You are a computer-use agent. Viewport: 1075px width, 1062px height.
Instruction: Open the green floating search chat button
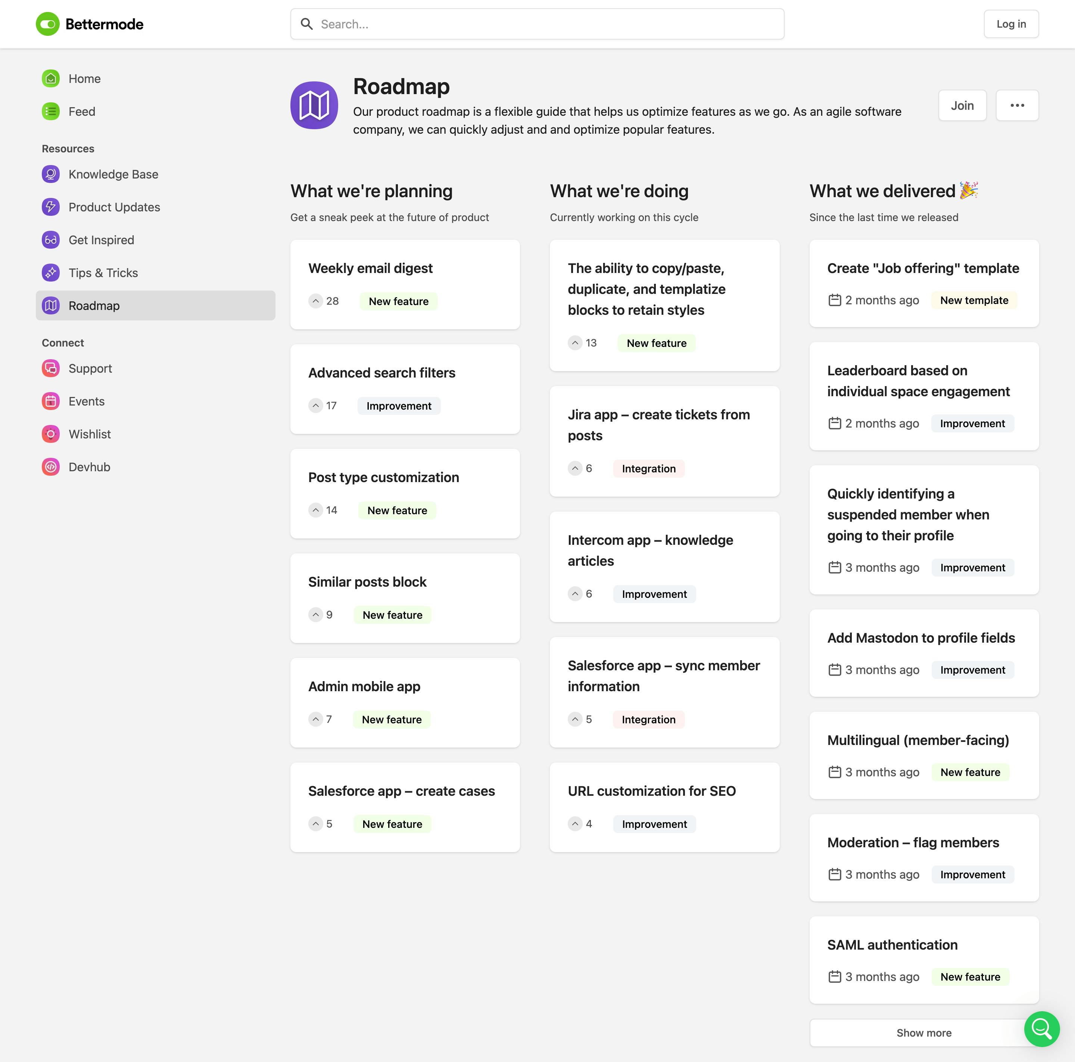pyautogui.click(x=1041, y=1029)
